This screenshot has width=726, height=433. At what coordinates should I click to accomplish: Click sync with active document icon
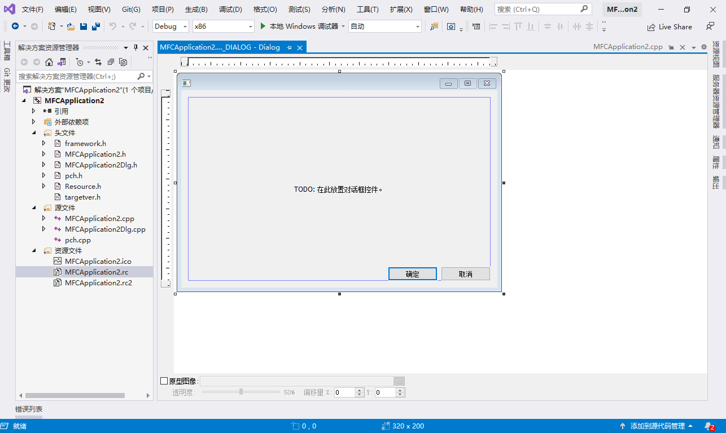click(x=98, y=62)
